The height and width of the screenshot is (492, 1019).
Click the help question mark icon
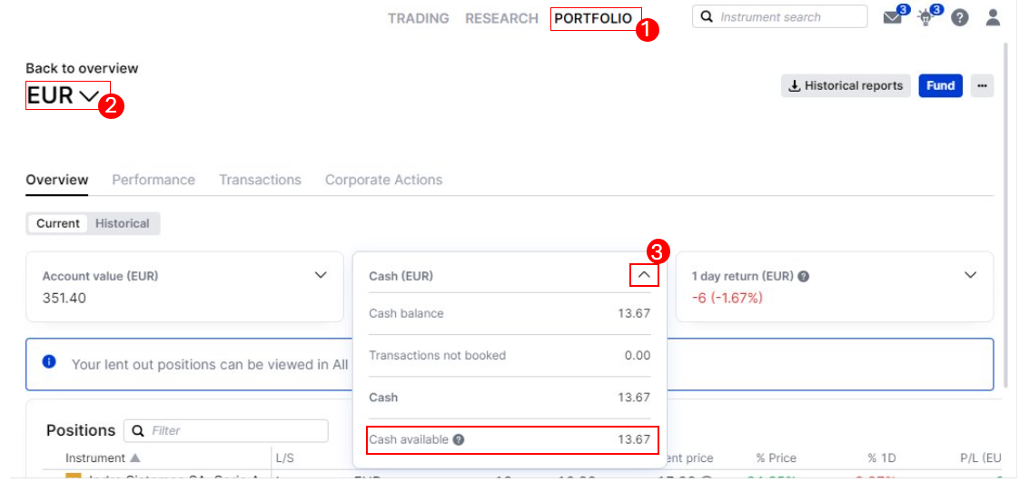pyautogui.click(x=960, y=17)
